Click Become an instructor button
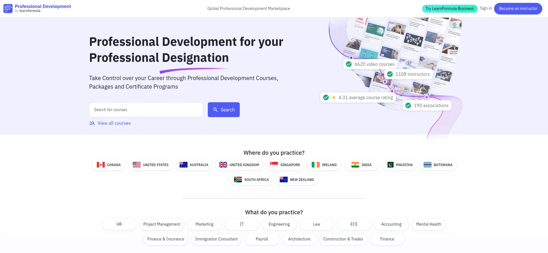This screenshot has width=548, height=253. (518, 9)
